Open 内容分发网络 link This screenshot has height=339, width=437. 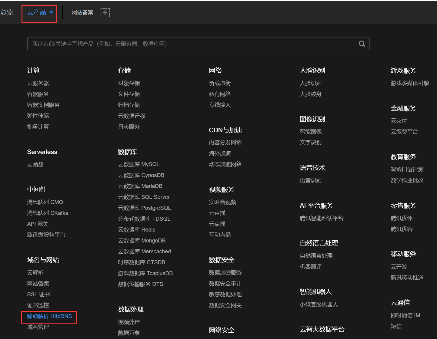tap(225, 143)
